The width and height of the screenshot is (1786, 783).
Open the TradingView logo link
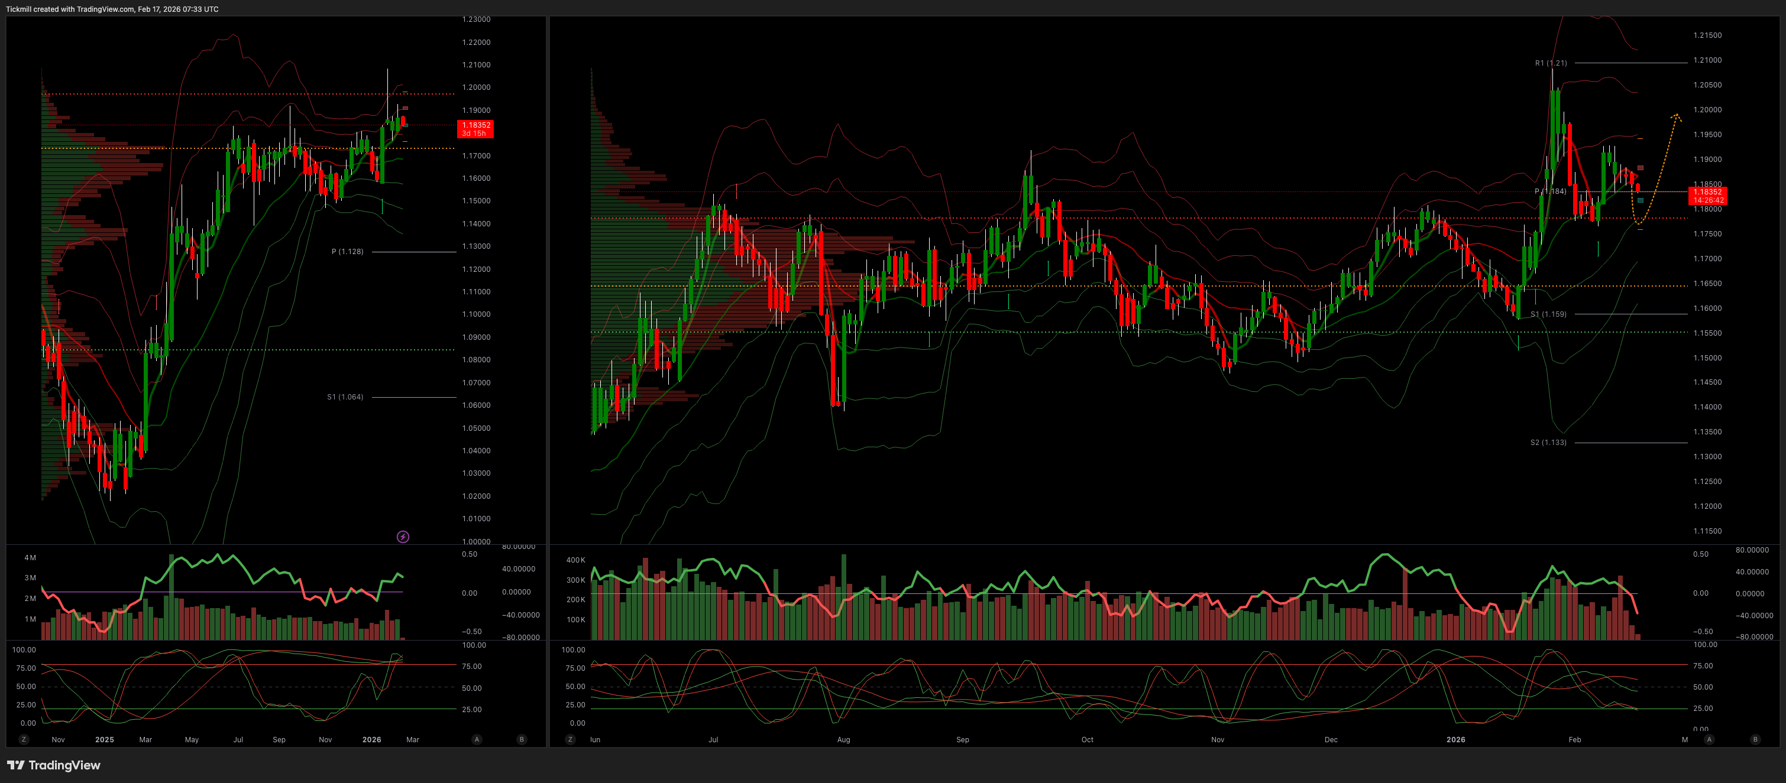click(x=54, y=765)
